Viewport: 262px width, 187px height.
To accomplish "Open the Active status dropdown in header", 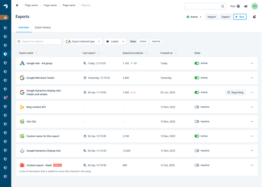I will point(194,17).
